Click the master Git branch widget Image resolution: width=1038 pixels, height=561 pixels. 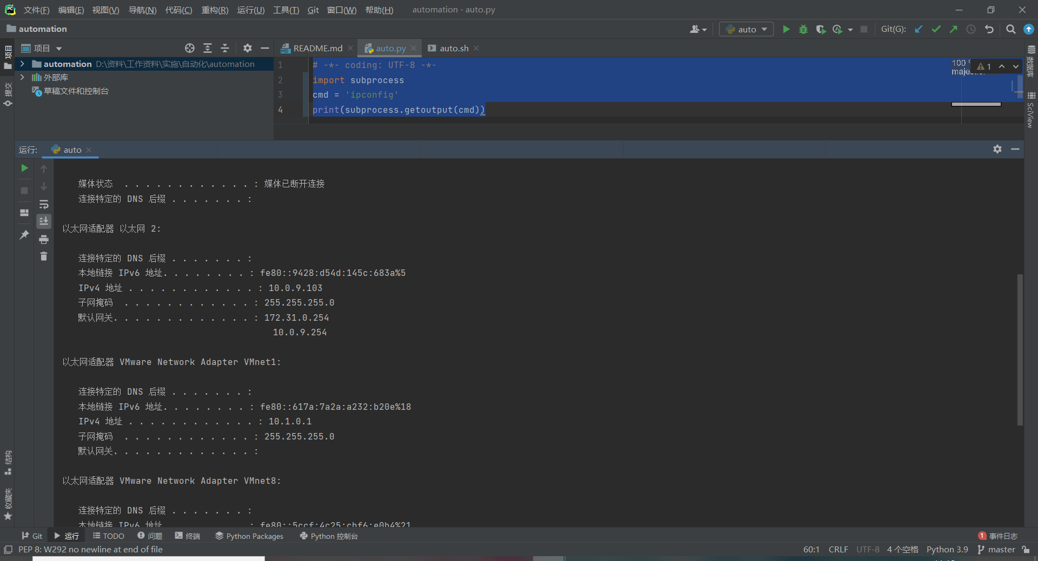click(x=996, y=549)
